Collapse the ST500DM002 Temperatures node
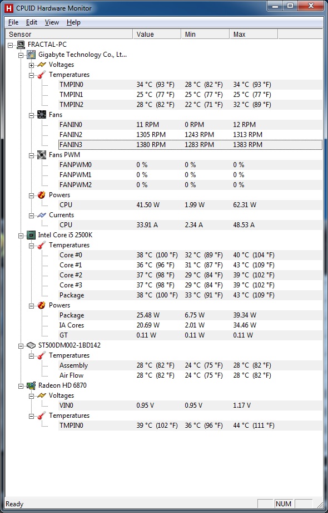 click(x=31, y=355)
